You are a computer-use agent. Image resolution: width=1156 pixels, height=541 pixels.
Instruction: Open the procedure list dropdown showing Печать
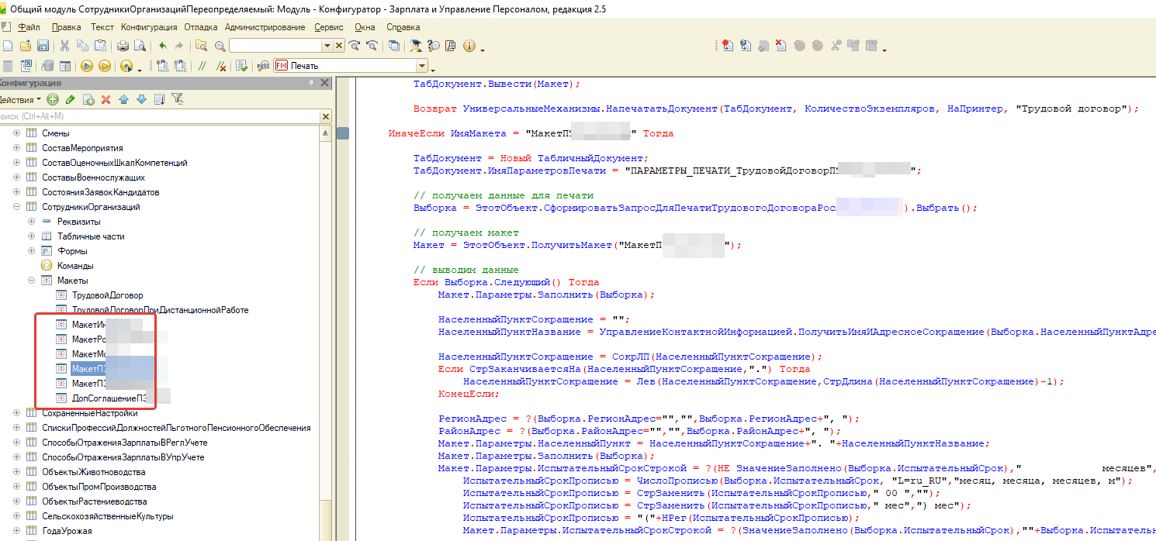click(422, 66)
